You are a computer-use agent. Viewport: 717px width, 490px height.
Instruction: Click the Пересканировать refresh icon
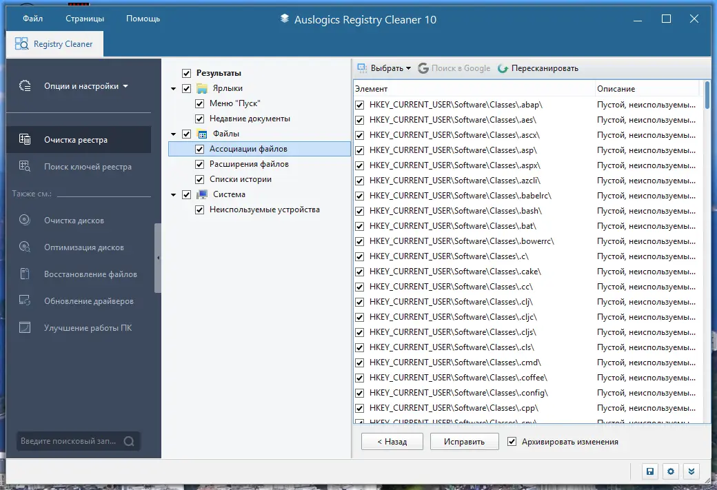(503, 68)
